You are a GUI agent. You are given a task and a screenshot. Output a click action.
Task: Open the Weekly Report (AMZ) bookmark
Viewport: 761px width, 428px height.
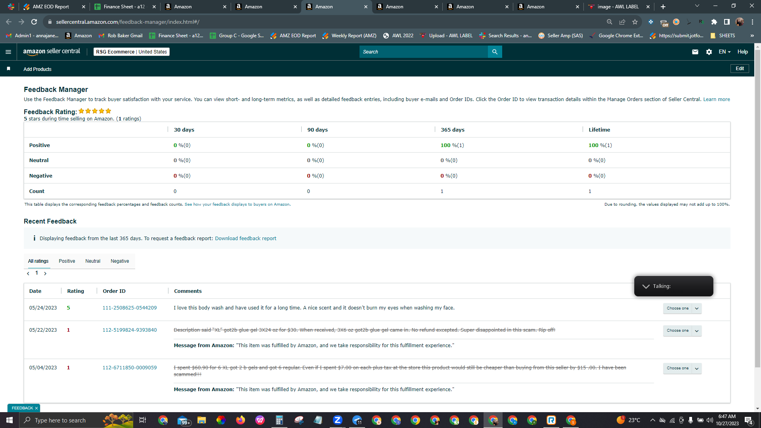[x=349, y=36]
